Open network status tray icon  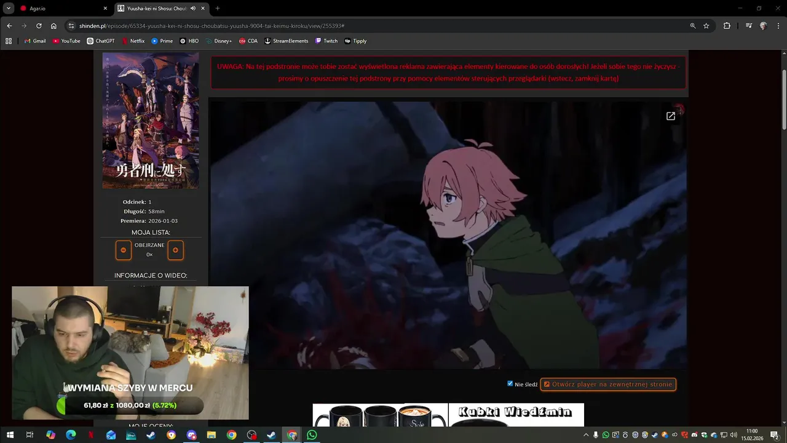pos(724,435)
